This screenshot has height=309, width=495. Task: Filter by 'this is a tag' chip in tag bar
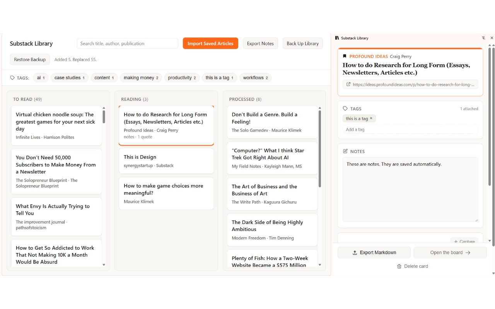point(220,78)
